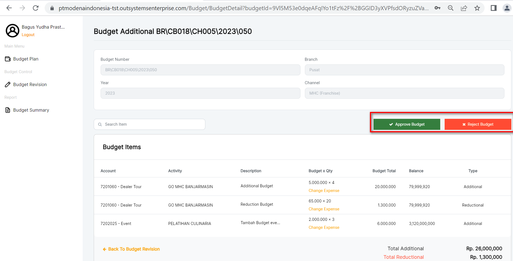Click the user profile avatar icon
This screenshot has height=261, width=513.
click(12, 31)
